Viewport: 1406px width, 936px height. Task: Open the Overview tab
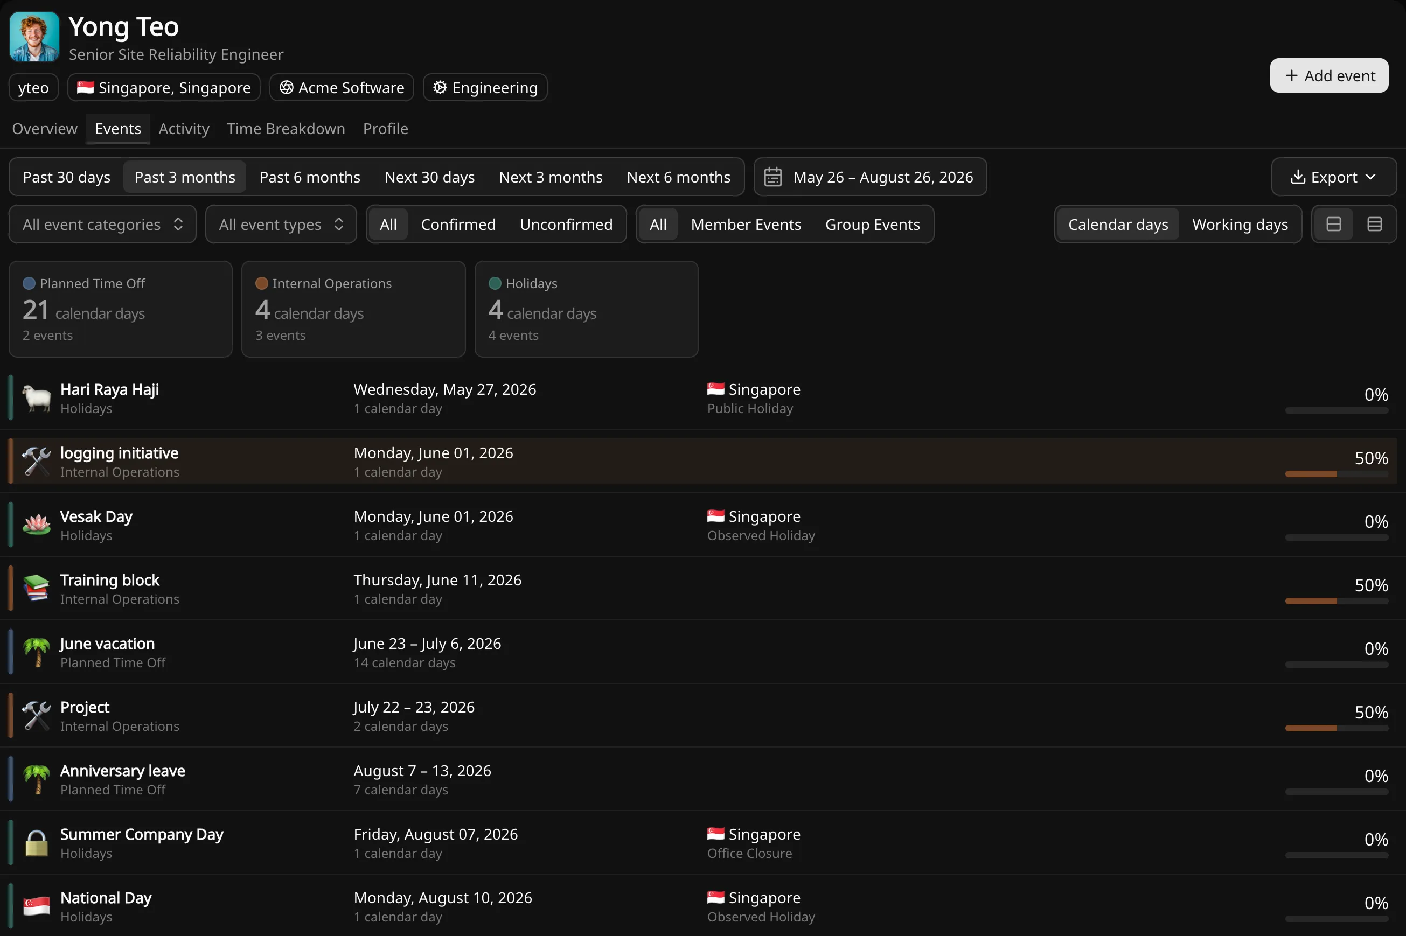pyautogui.click(x=45, y=129)
